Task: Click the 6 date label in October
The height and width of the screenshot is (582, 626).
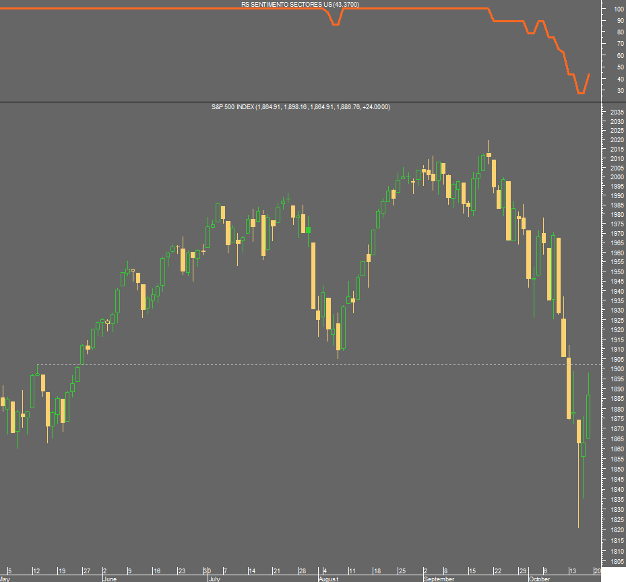Action: (x=545, y=571)
